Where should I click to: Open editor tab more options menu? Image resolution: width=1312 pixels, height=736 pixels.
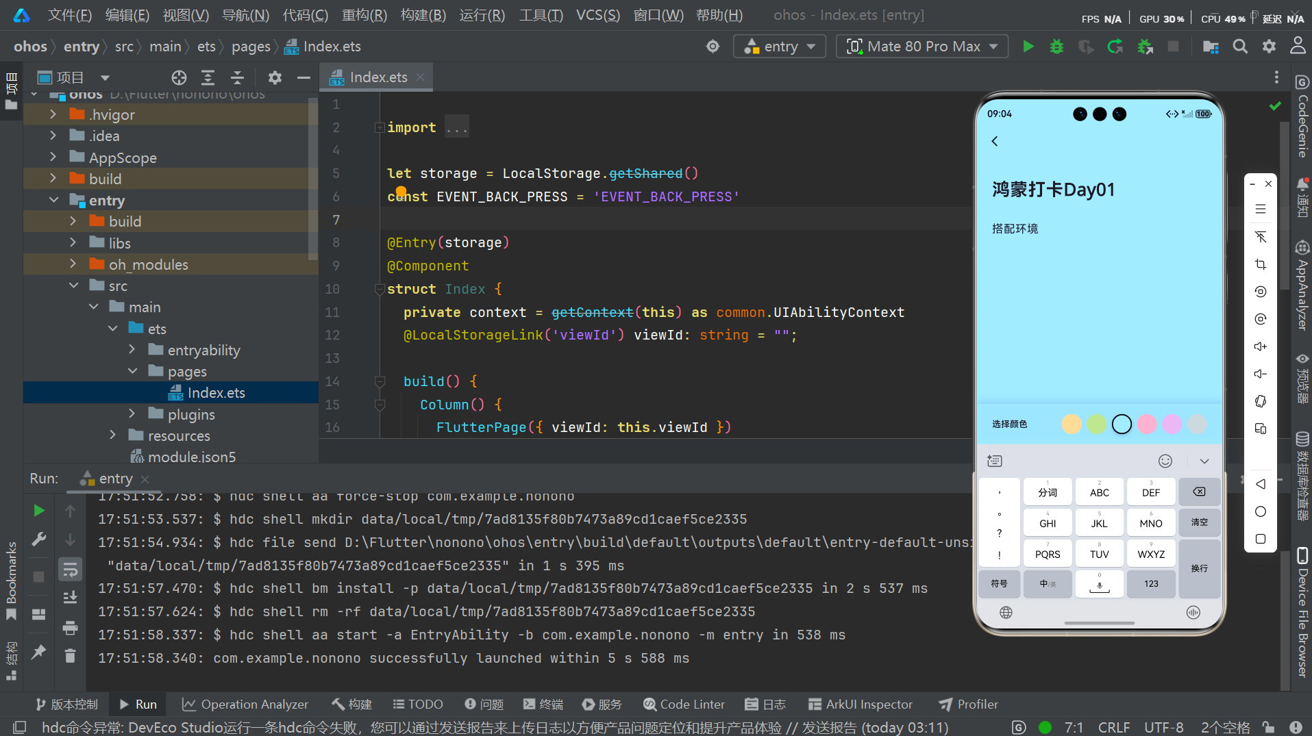point(1276,77)
